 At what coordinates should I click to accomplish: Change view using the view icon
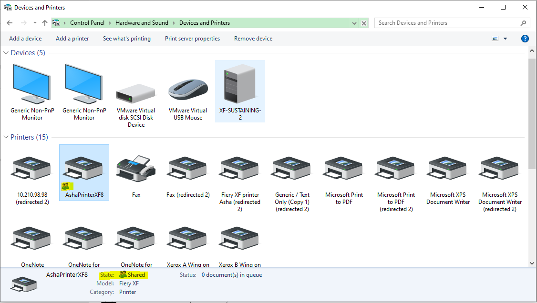(x=495, y=39)
